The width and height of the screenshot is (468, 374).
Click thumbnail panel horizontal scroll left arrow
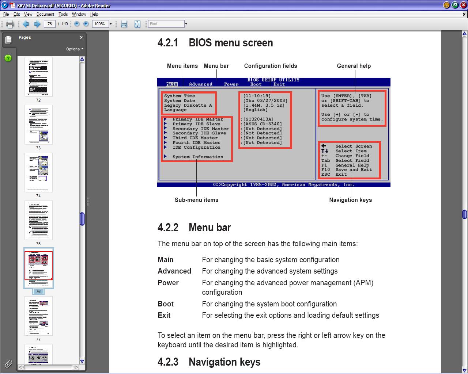click(21, 367)
